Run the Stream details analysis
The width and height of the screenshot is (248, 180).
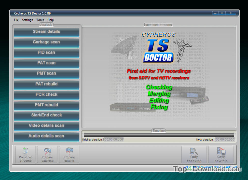click(x=47, y=32)
